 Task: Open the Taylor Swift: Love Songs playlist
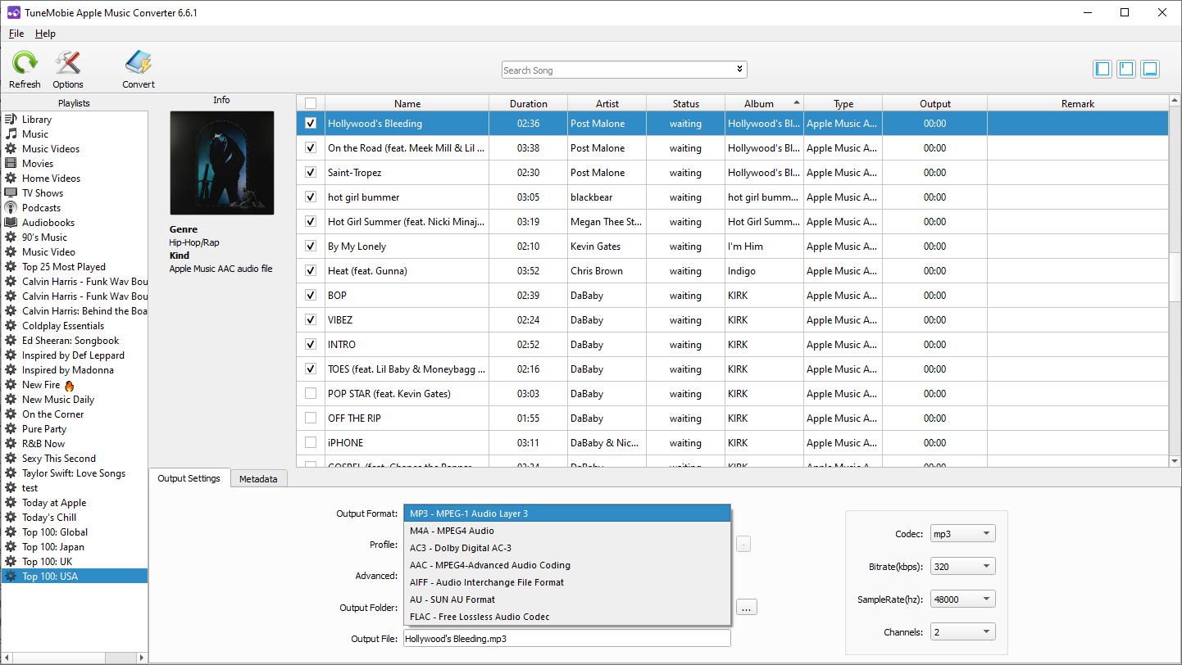pos(74,473)
